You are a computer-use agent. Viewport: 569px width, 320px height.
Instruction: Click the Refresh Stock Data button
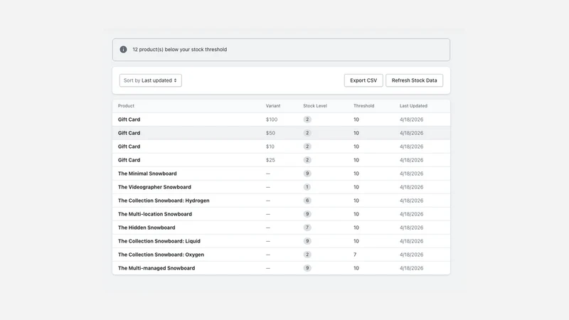pos(414,80)
